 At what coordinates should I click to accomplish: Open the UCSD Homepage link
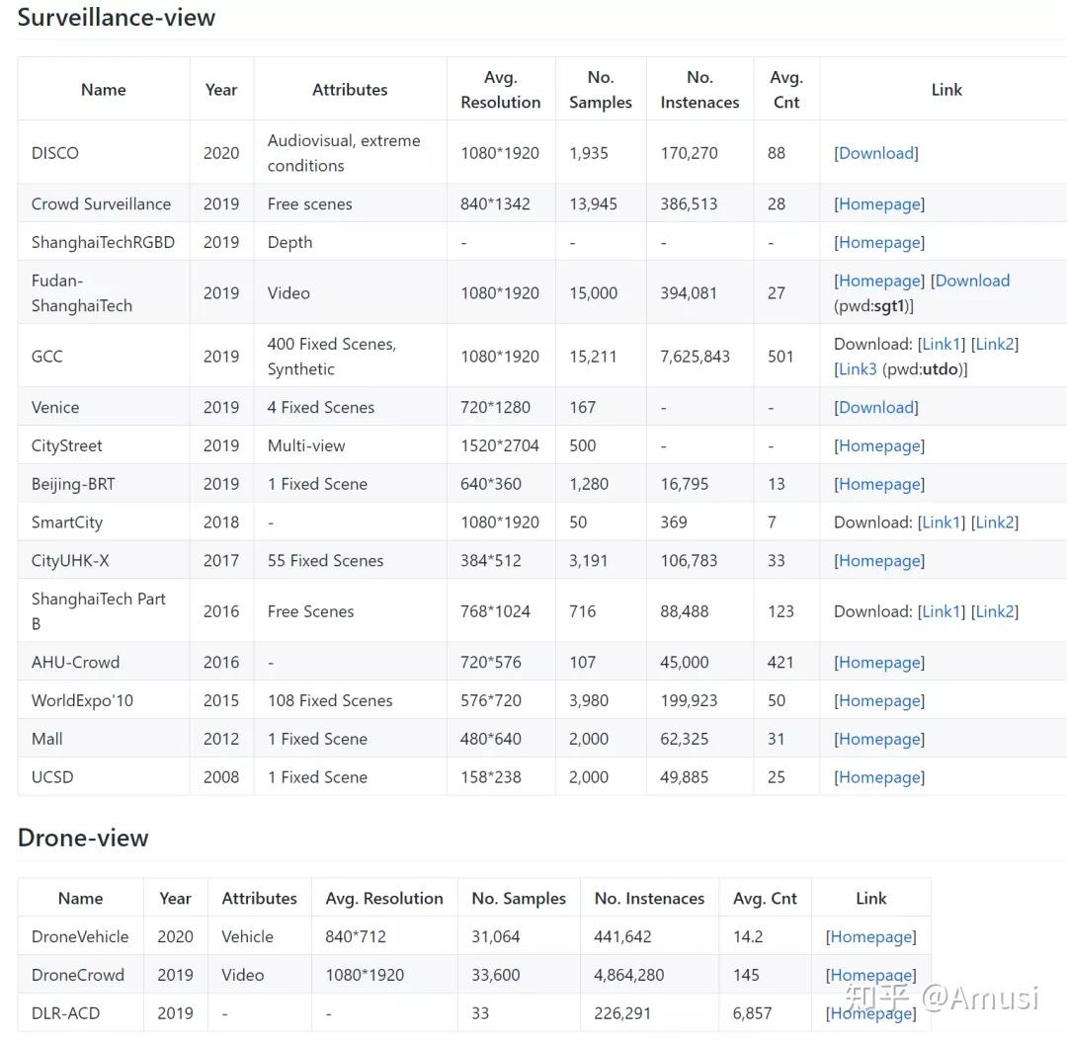coord(878,776)
